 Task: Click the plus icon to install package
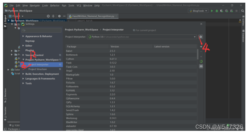pos(201,47)
